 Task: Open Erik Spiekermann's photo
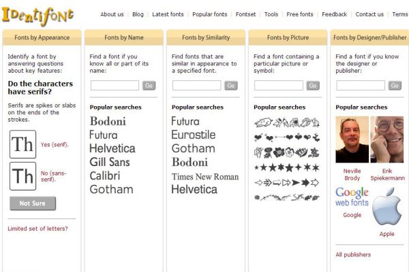387,139
